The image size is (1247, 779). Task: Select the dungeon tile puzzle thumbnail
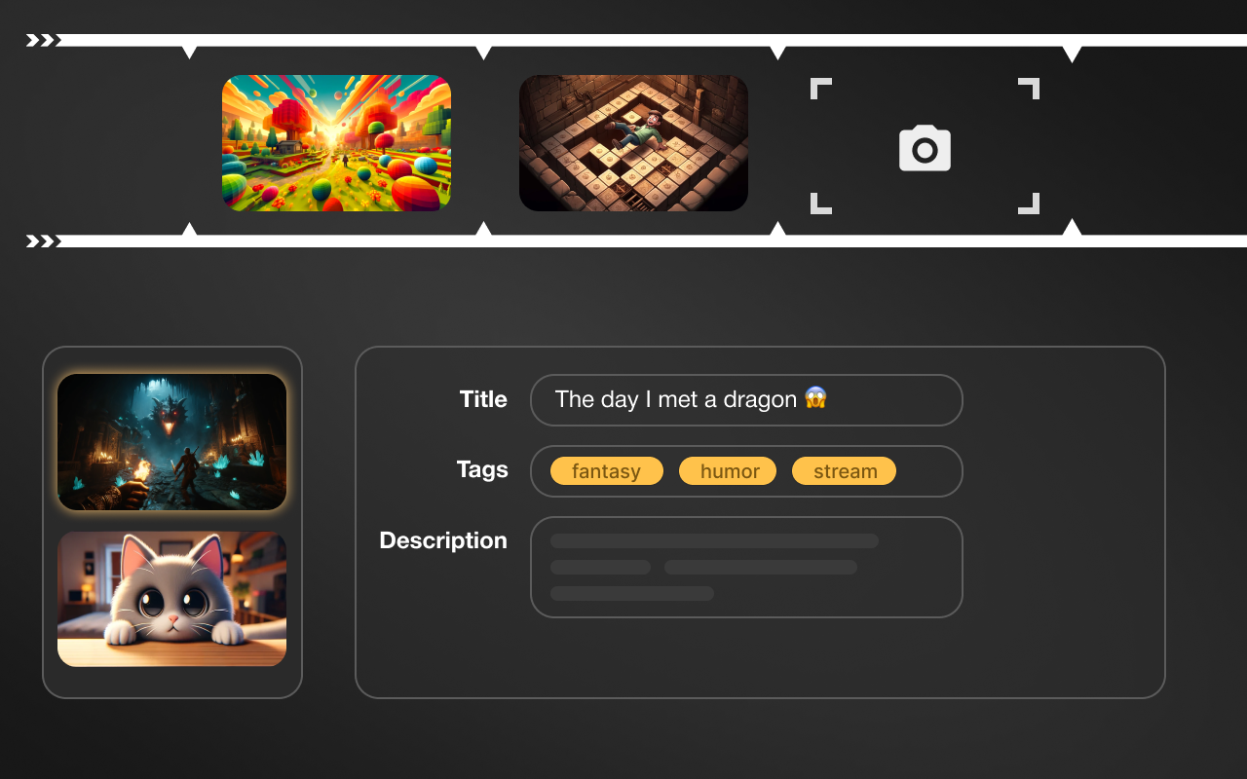tap(633, 143)
